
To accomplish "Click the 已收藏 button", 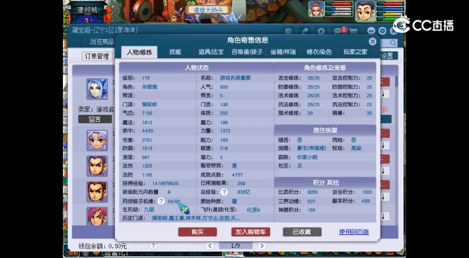I will coord(302,232).
